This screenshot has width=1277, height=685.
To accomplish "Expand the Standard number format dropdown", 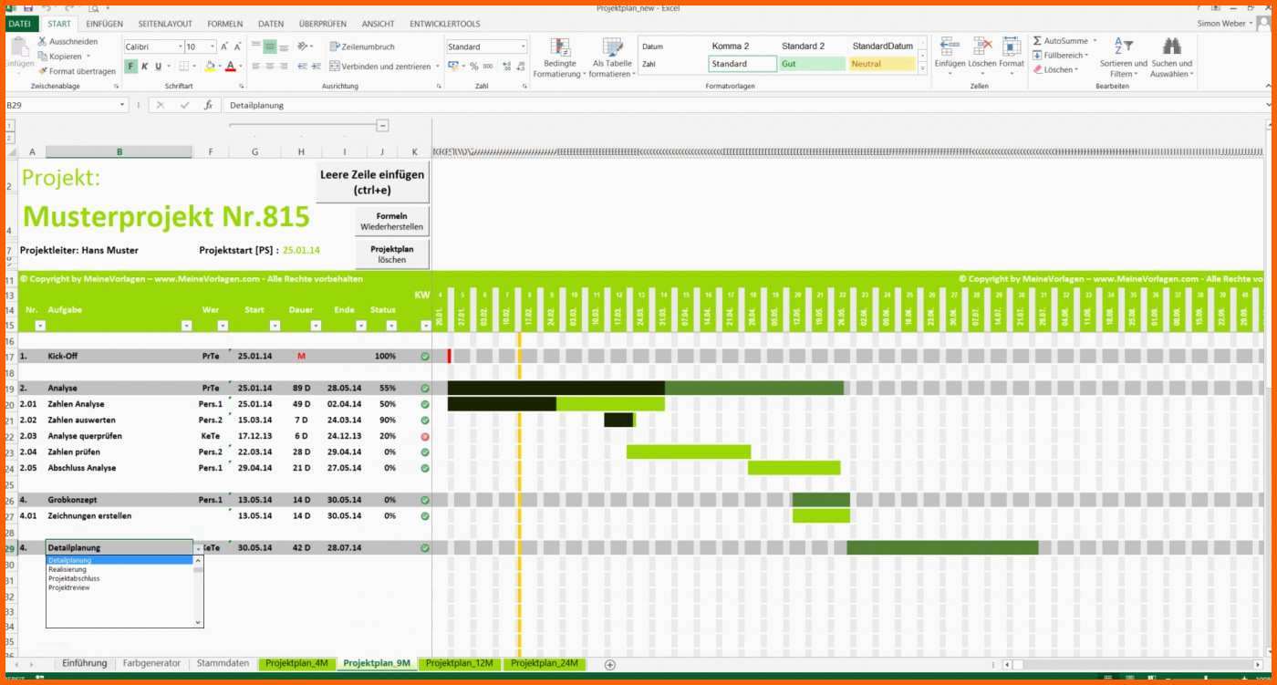I will (x=523, y=47).
